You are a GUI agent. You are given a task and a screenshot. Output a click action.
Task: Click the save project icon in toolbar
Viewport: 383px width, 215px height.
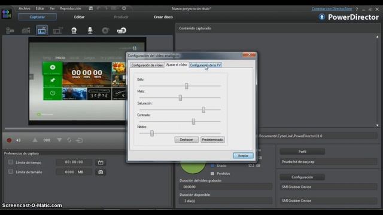point(91,8)
